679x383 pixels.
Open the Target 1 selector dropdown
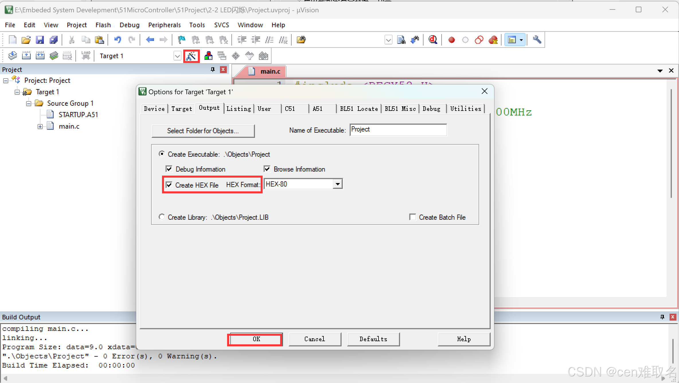pos(177,56)
